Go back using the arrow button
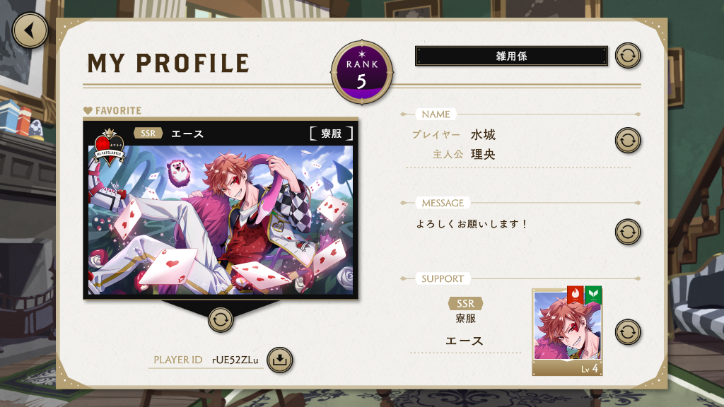This screenshot has width=724, height=407. coord(30,30)
